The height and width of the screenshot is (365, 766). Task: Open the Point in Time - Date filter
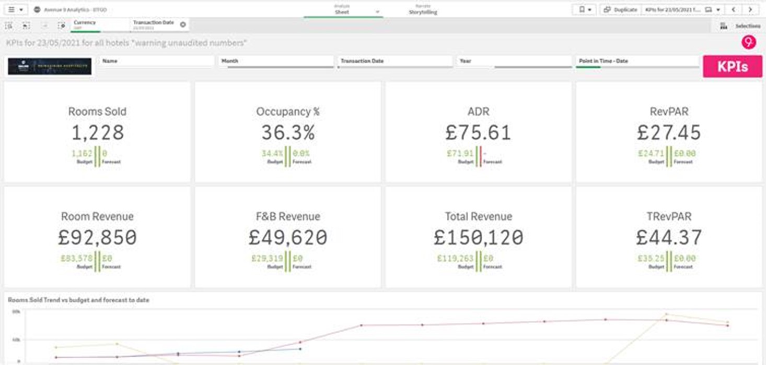pyautogui.click(x=637, y=62)
